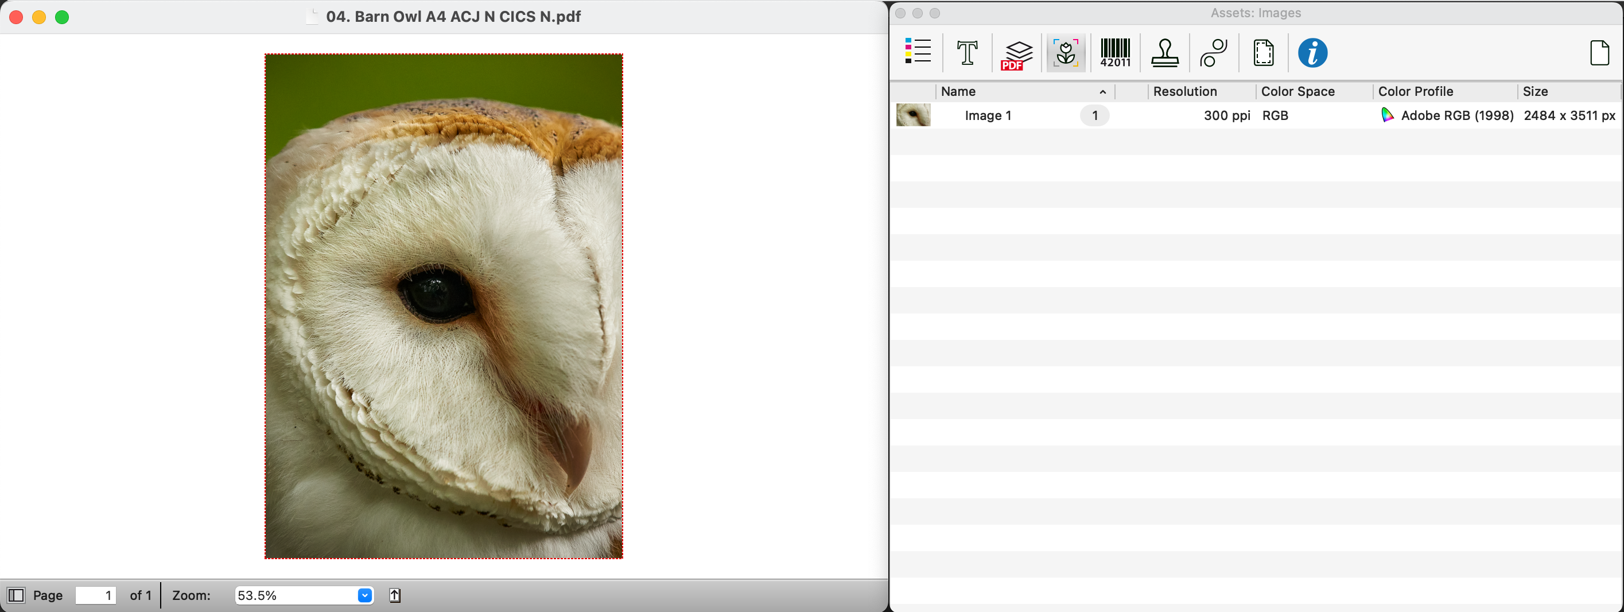
Task: Click the usage count badge 1
Action: 1094,115
